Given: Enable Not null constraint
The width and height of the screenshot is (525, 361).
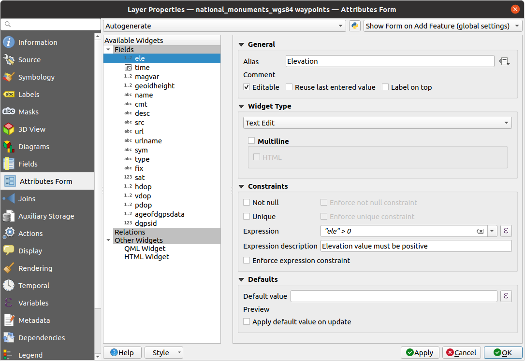Looking at the screenshot, I should click(x=247, y=202).
